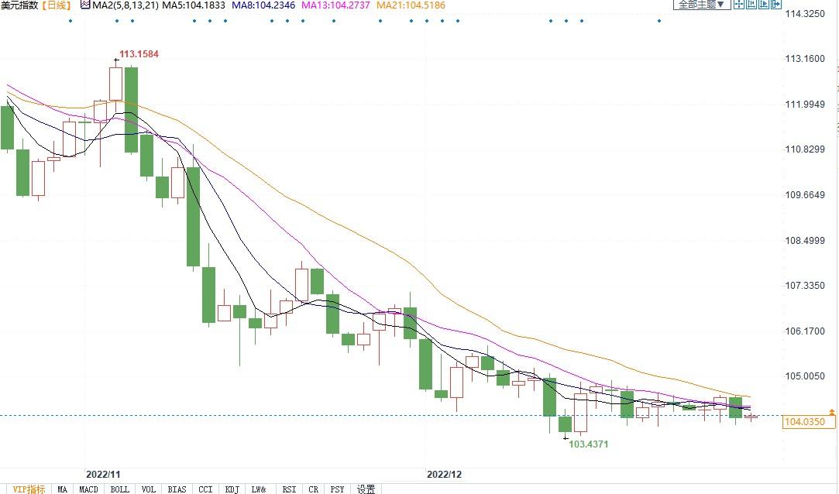Select the RSI indicator tab
Viewport: 839px width, 494px height.
click(x=288, y=489)
